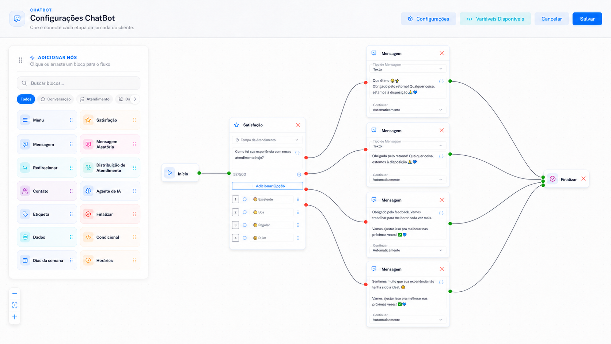Click option number 3 box in Satisfação
The height and width of the screenshot is (344, 611).
click(x=235, y=225)
